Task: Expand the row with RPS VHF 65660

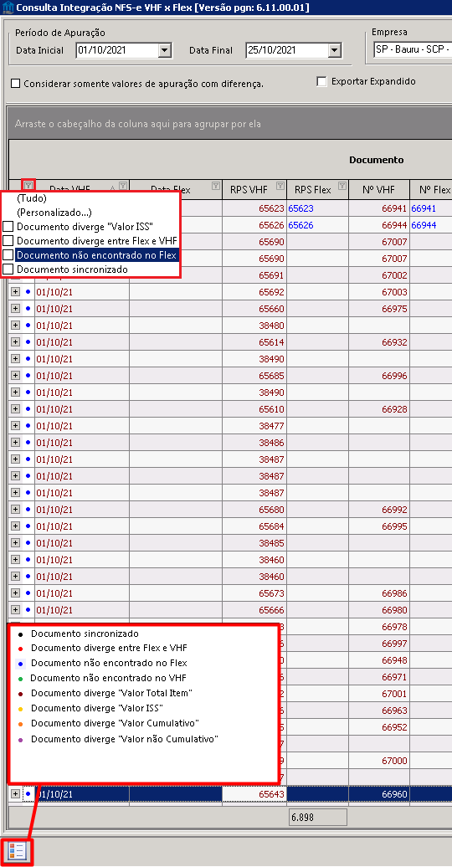Action: tap(16, 309)
